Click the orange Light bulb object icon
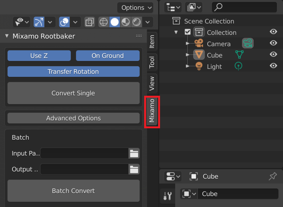Viewport: 283px width, 207px height. click(199, 66)
